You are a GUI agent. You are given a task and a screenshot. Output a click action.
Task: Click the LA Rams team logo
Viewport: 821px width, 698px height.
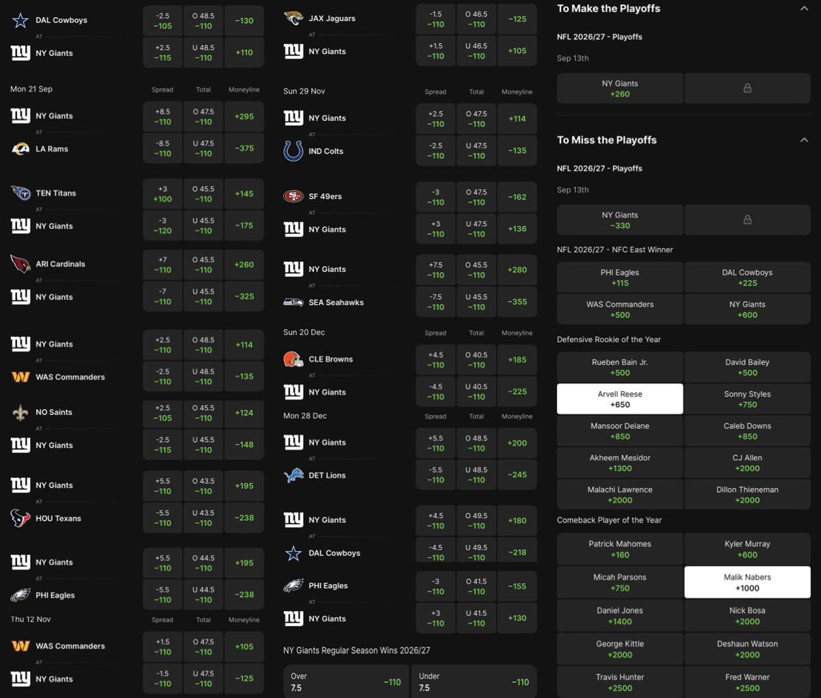click(x=21, y=149)
